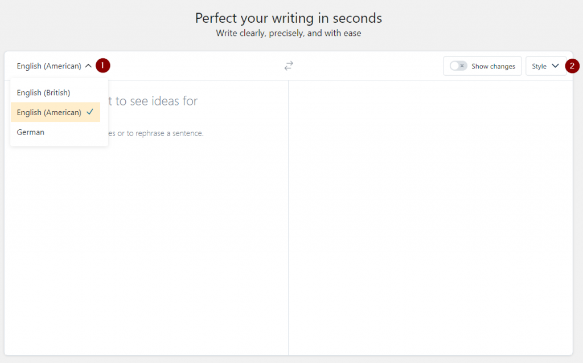Click the 'Perfect your writing in seconds' heading
Viewport: 583px width, 363px height.
coord(289,18)
